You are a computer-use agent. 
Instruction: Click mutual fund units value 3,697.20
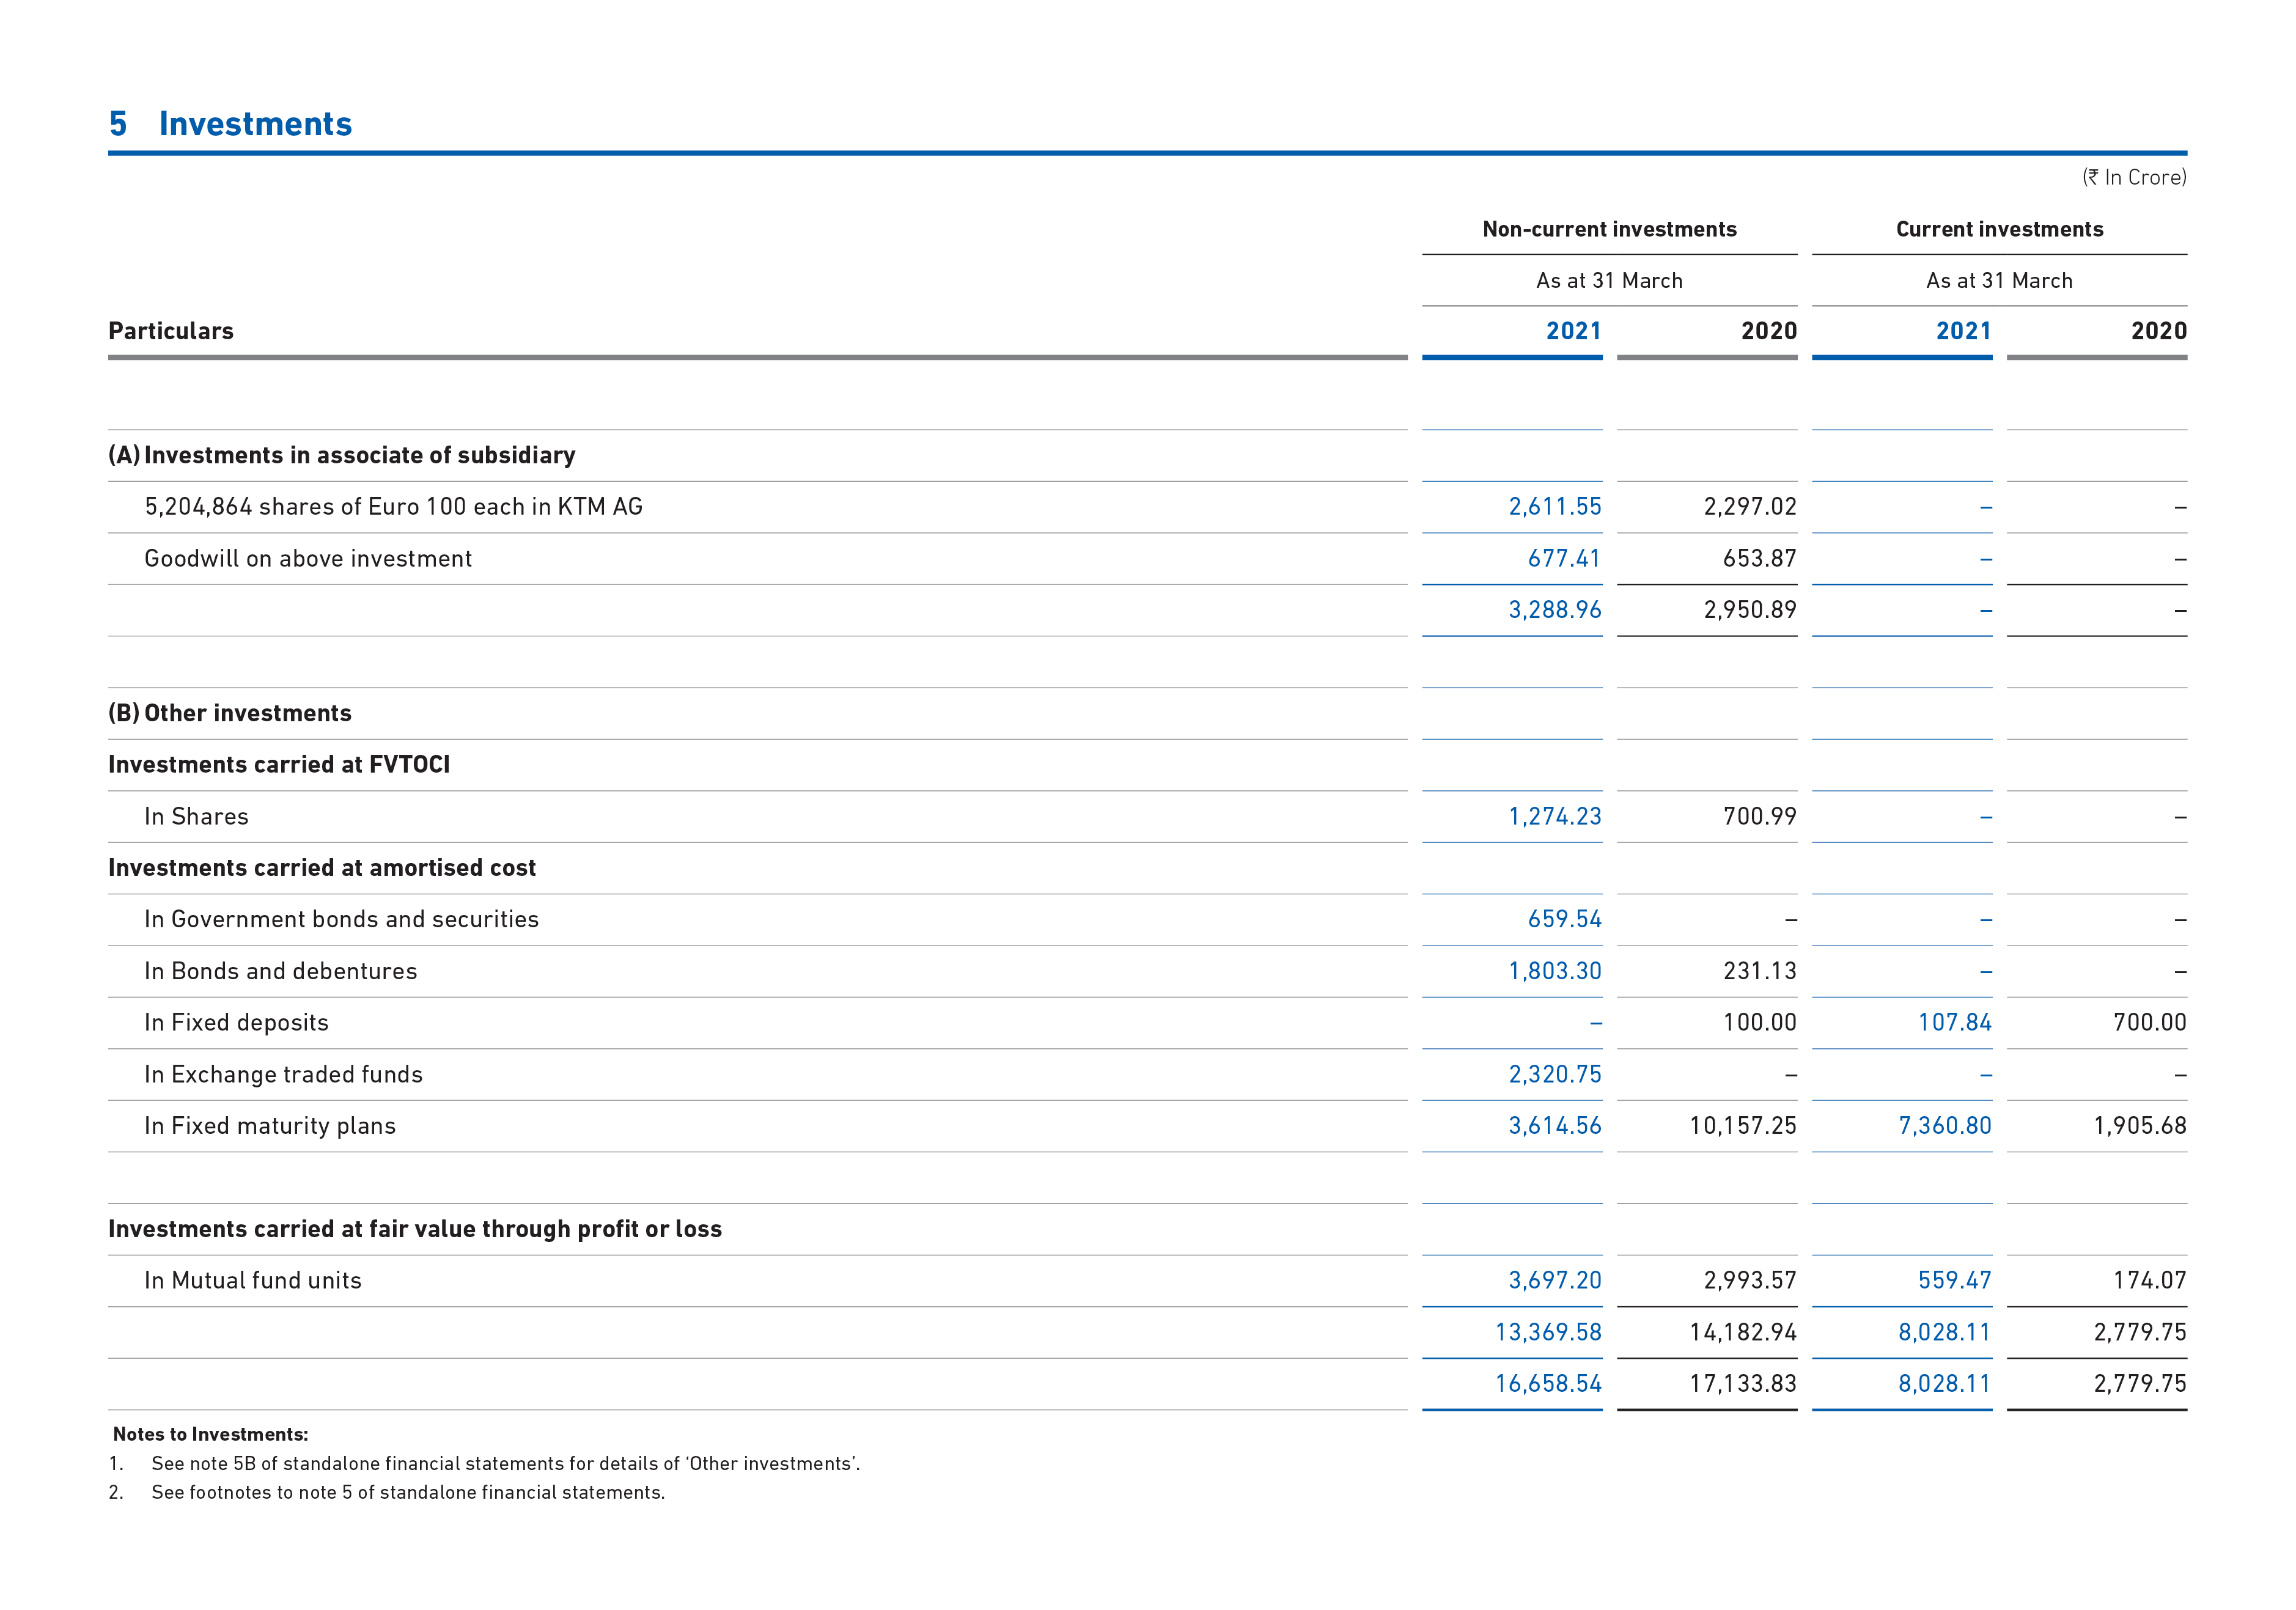(1554, 1281)
